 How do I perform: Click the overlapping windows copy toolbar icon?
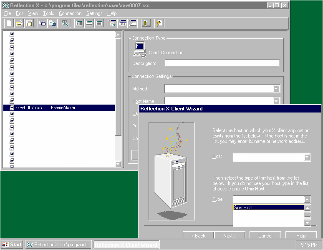[x=43, y=23]
